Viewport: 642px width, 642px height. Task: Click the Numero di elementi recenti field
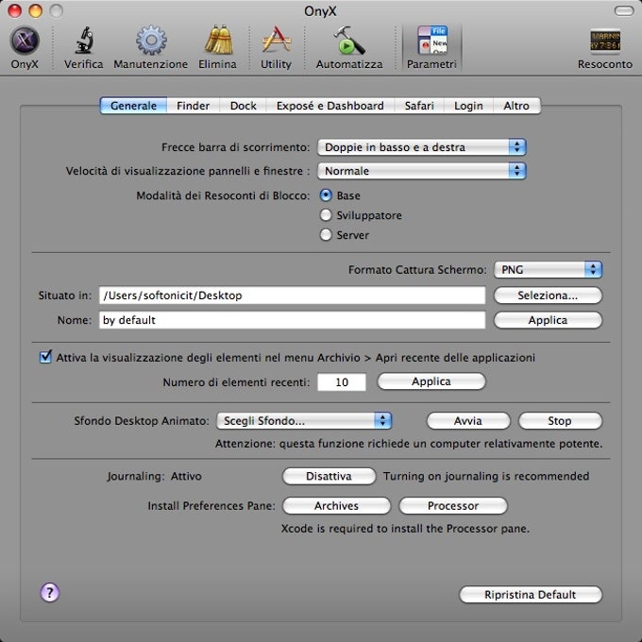pos(342,382)
